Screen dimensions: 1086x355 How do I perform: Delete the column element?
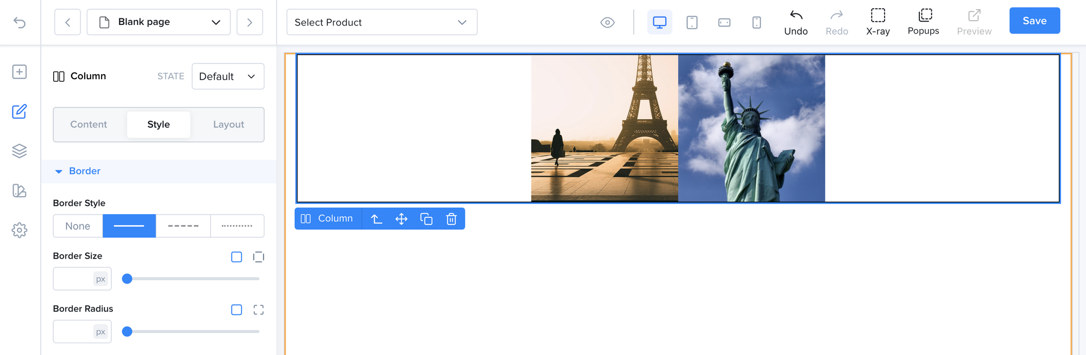(451, 218)
